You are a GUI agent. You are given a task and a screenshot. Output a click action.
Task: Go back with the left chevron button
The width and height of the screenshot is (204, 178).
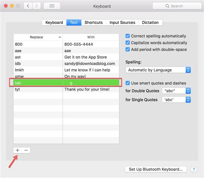(28, 6)
